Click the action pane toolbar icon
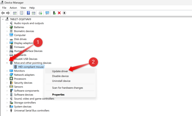 pyautogui.click(x=33, y=13)
